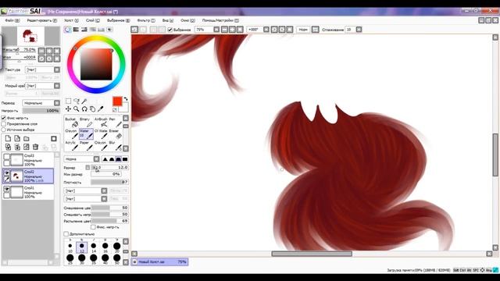Image resolution: width=500 pixels, height=281 pixels.
Task: Open the wet edge effect dropdown
Action: click(57, 86)
